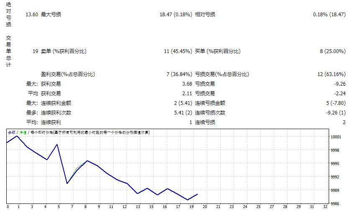This screenshot has height=211, width=350.
Task: Select the 连续亏损金额 label
Action: click(210, 103)
